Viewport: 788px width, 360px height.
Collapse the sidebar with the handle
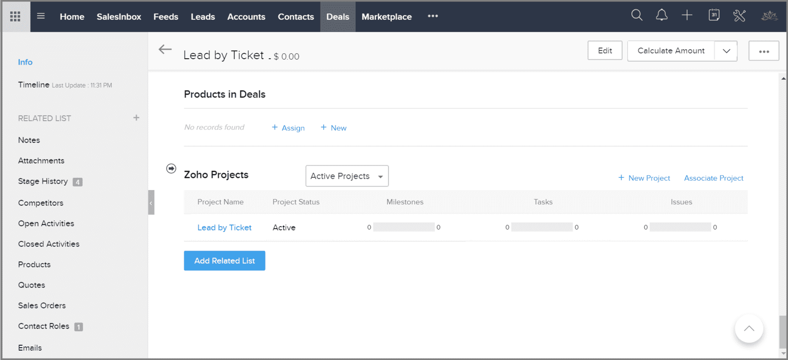[x=151, y=202]
